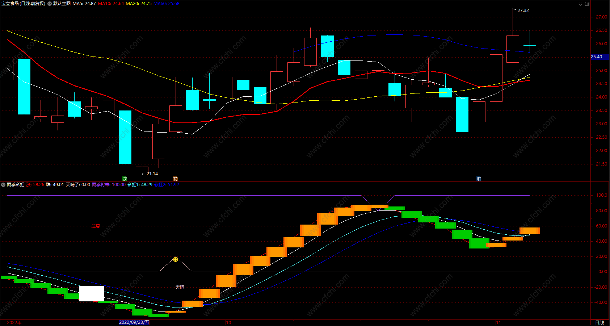
Task: Click the 10 month marker on the time axis
Action: (x=228, y=322)
